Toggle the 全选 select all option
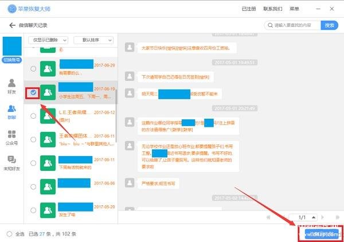Image resolution: width=344 pixels, height=242 pixels. click(9, 234)
